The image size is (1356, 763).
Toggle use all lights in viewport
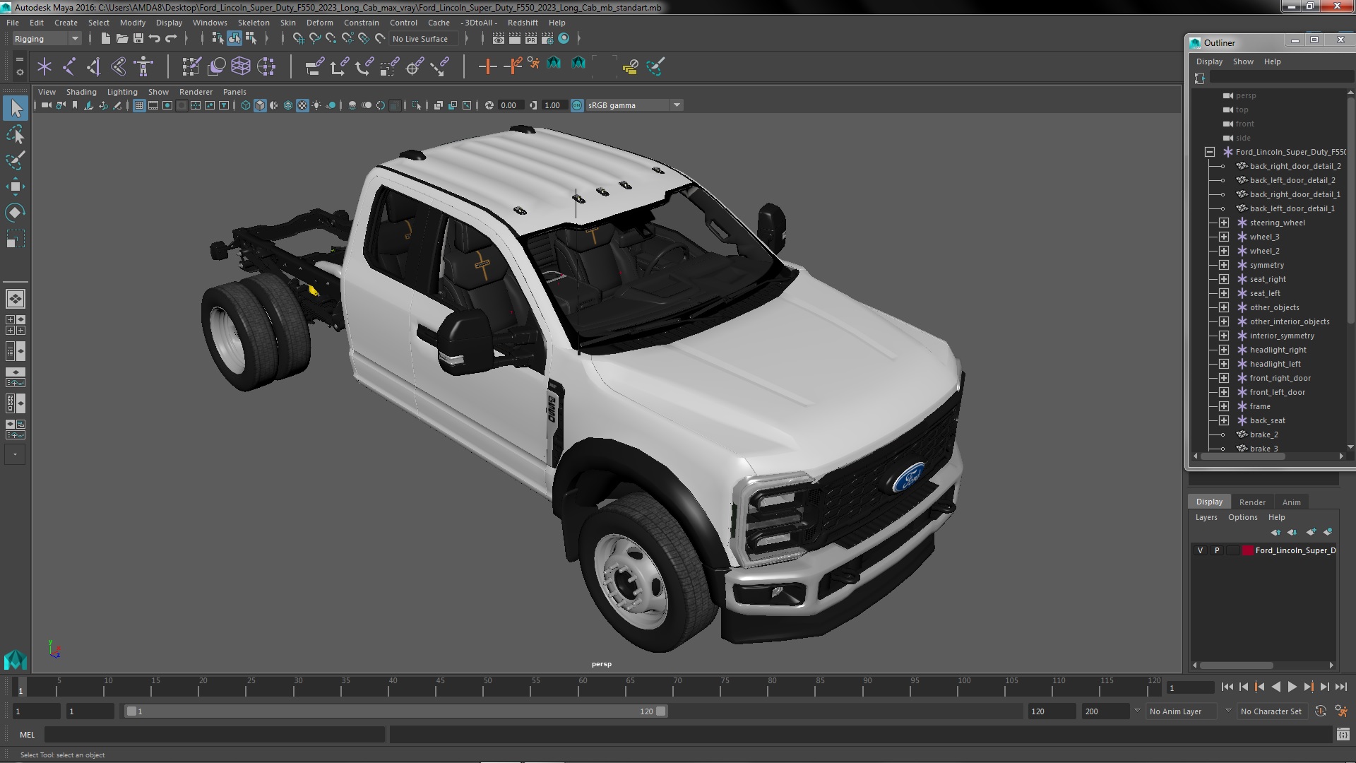pyautogui.click(x=316, y=105)
